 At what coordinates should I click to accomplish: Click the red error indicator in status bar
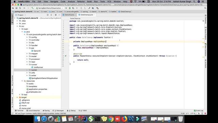[x=205, y=113]
